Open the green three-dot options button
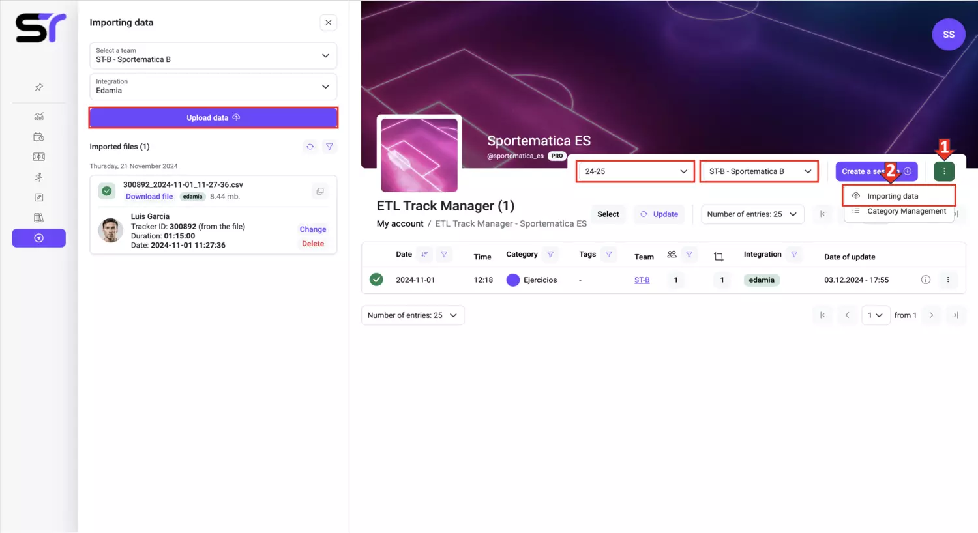The image size is (978, 533). click(x=944, y=171)
